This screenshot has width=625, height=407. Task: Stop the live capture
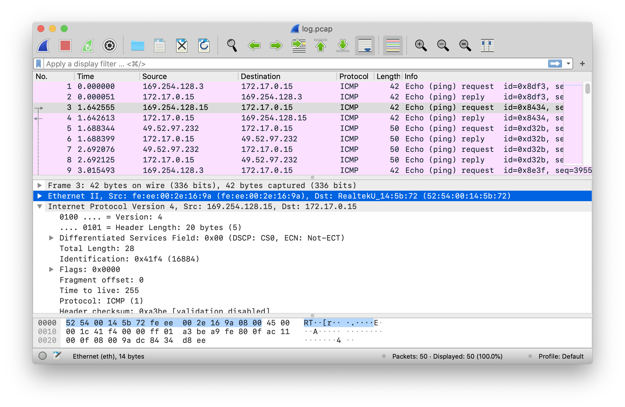[x=65, y=45]
